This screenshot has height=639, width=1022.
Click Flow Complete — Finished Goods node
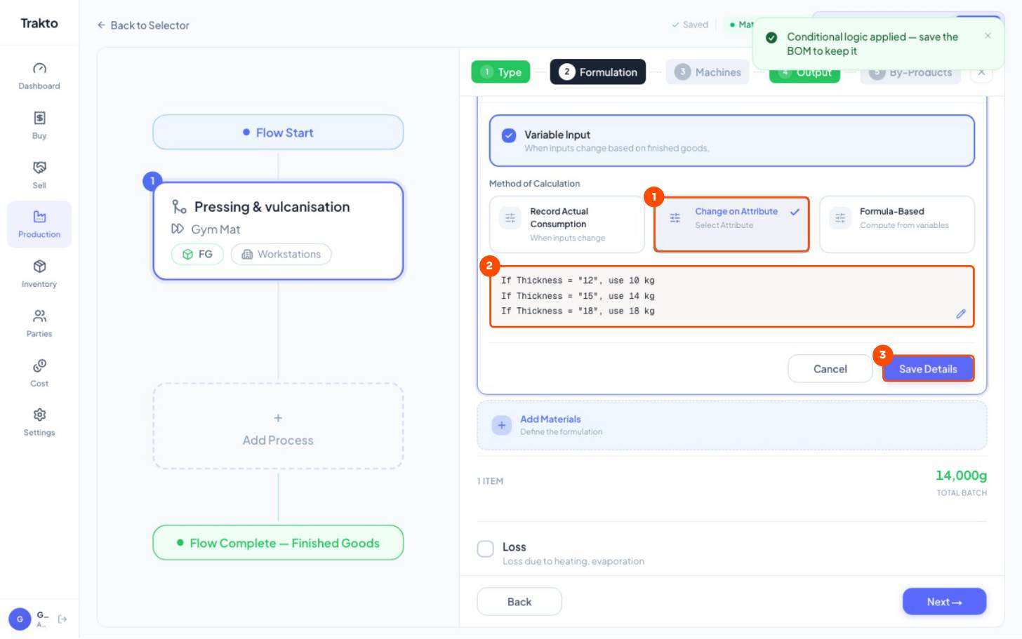278,543
